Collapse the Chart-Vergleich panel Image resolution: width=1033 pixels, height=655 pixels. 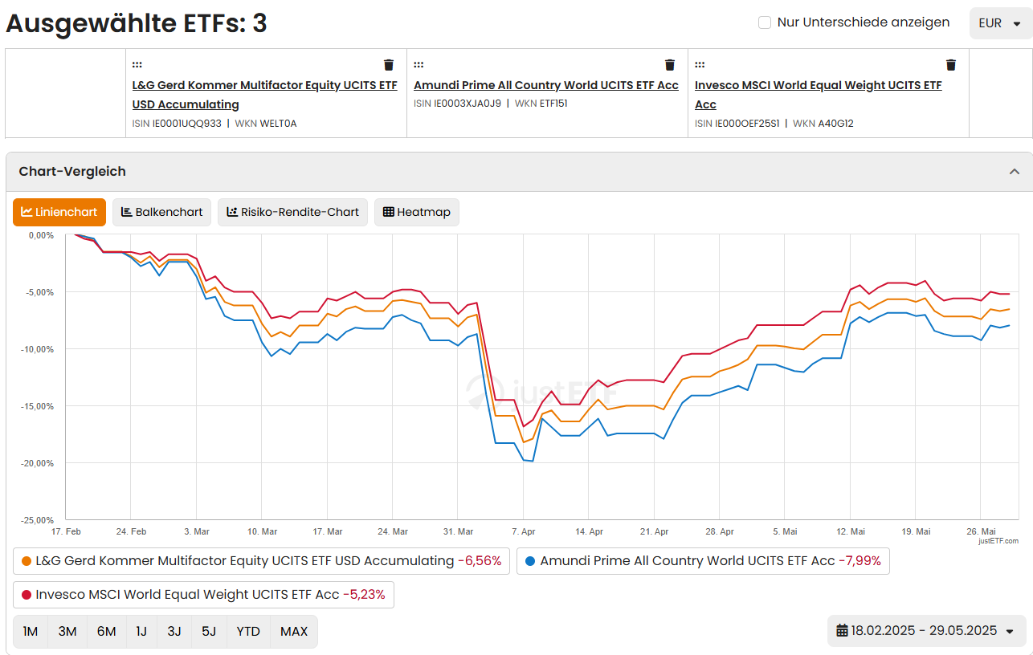point(1014,172)
